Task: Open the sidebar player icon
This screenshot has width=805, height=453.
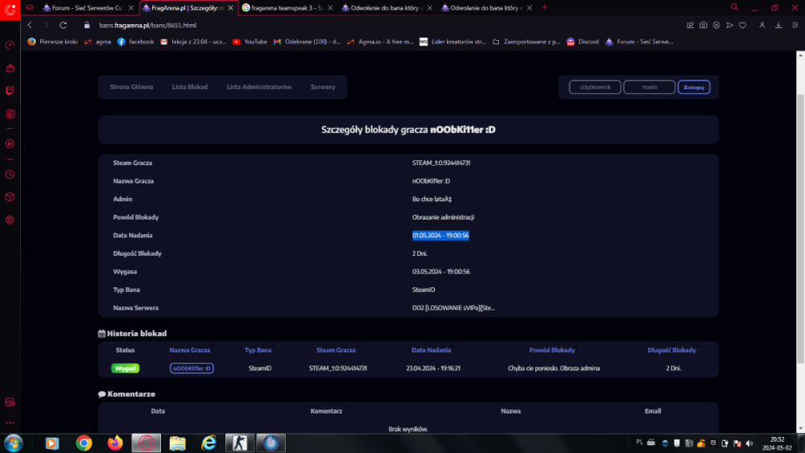Action: pos(10,144)
